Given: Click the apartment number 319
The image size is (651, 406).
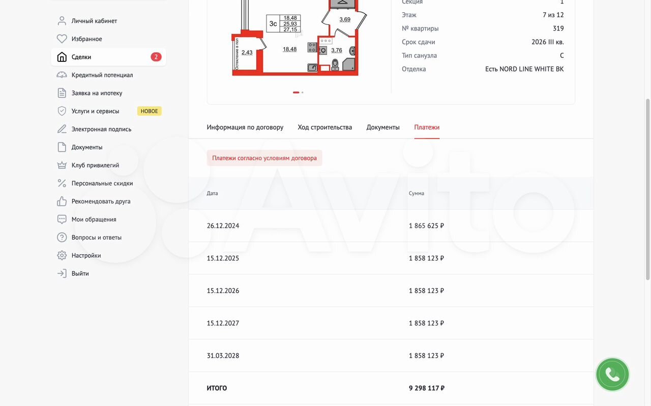Looking at the screenshot, I should click(558, 28).
